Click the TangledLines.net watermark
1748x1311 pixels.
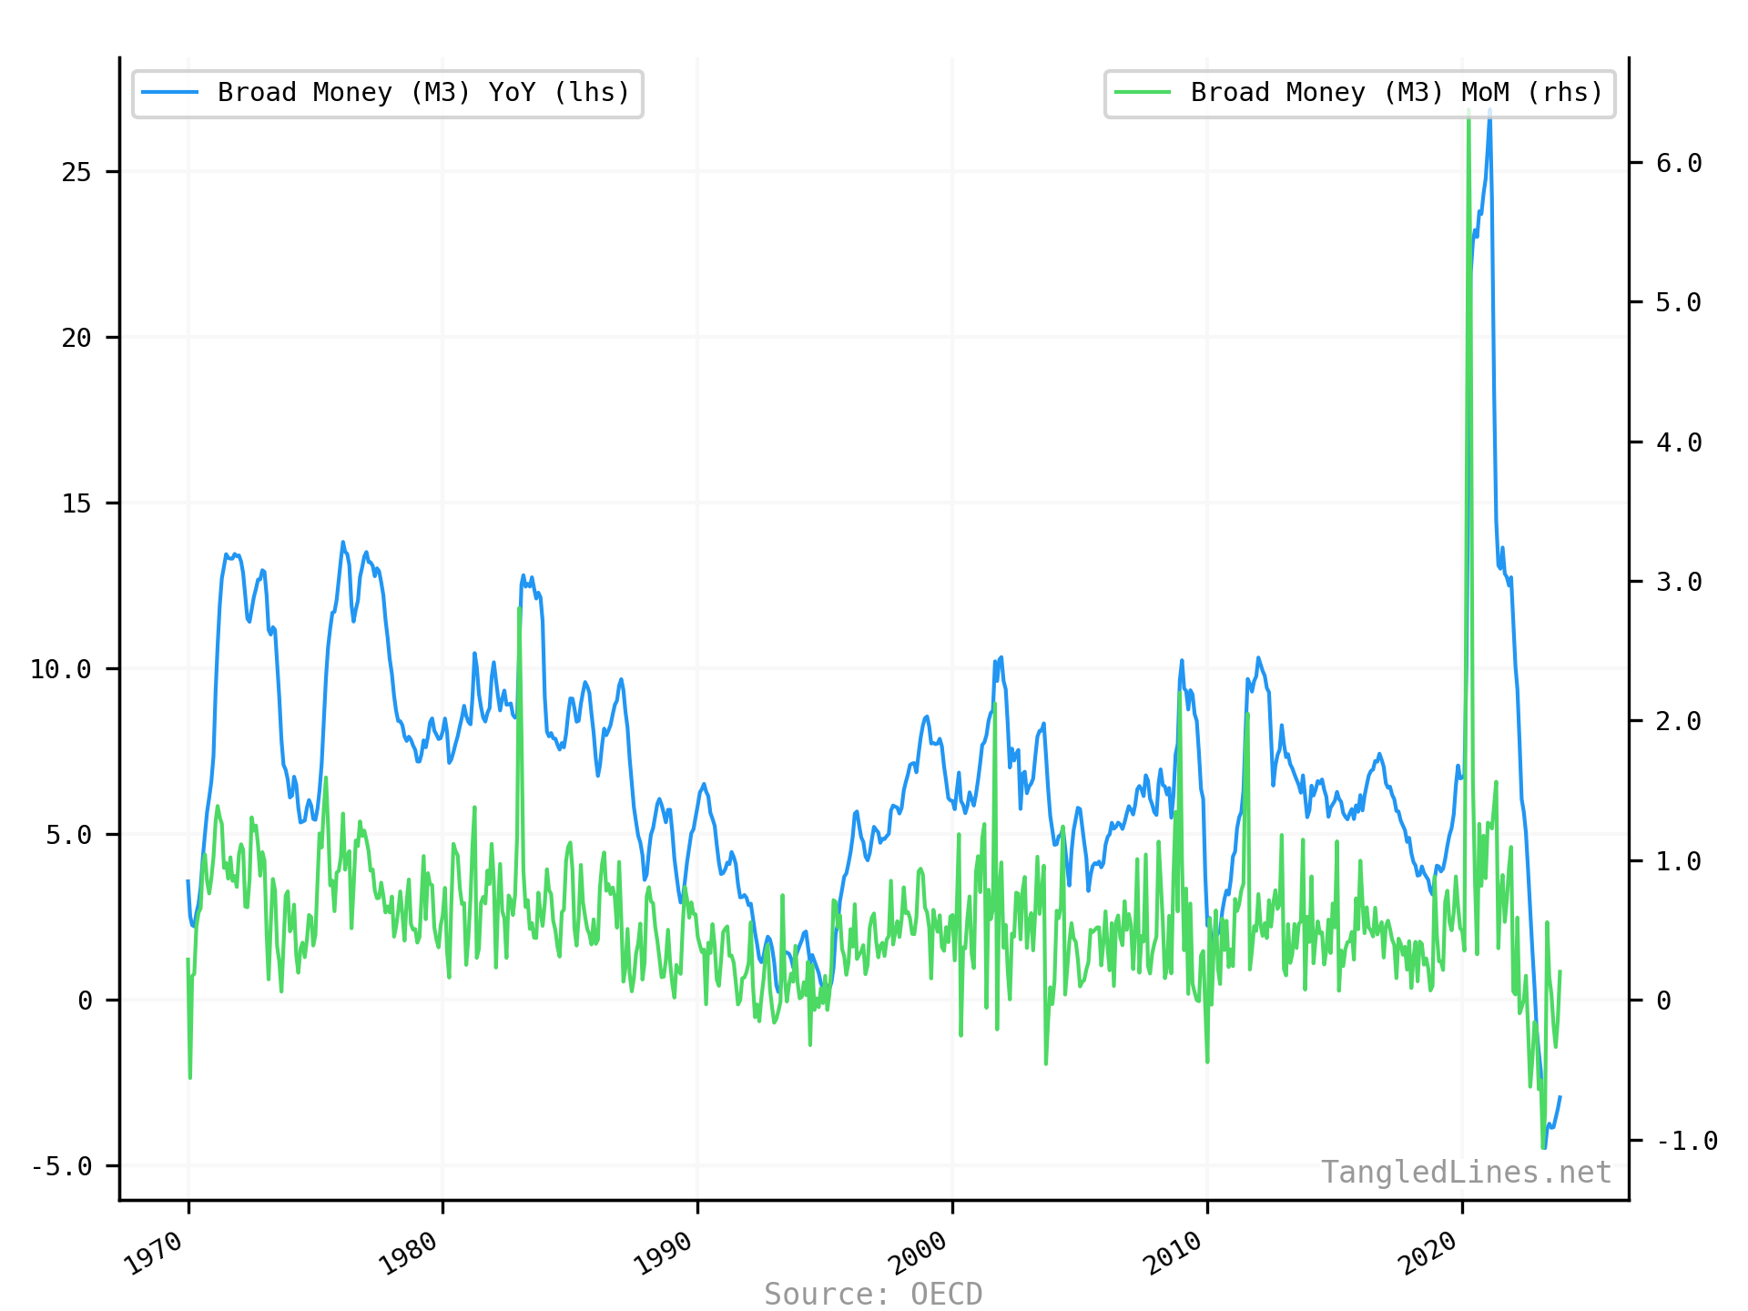1466,1173
